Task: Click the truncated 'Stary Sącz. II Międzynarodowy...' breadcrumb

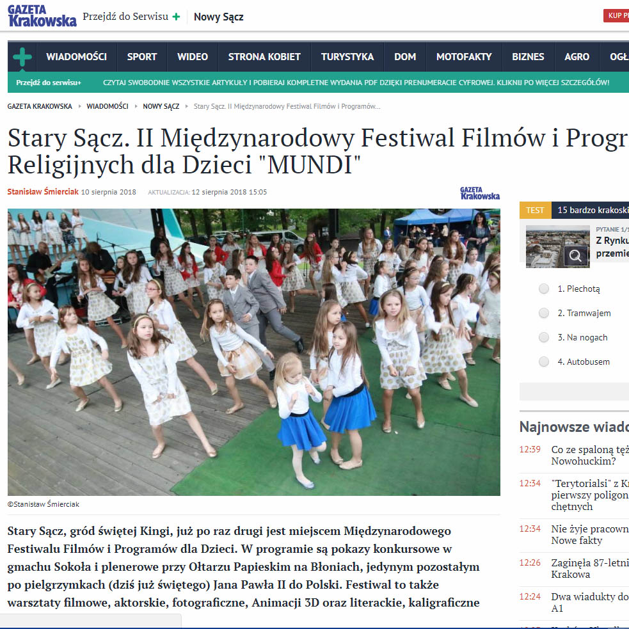Action: click(x=287, y=106)
